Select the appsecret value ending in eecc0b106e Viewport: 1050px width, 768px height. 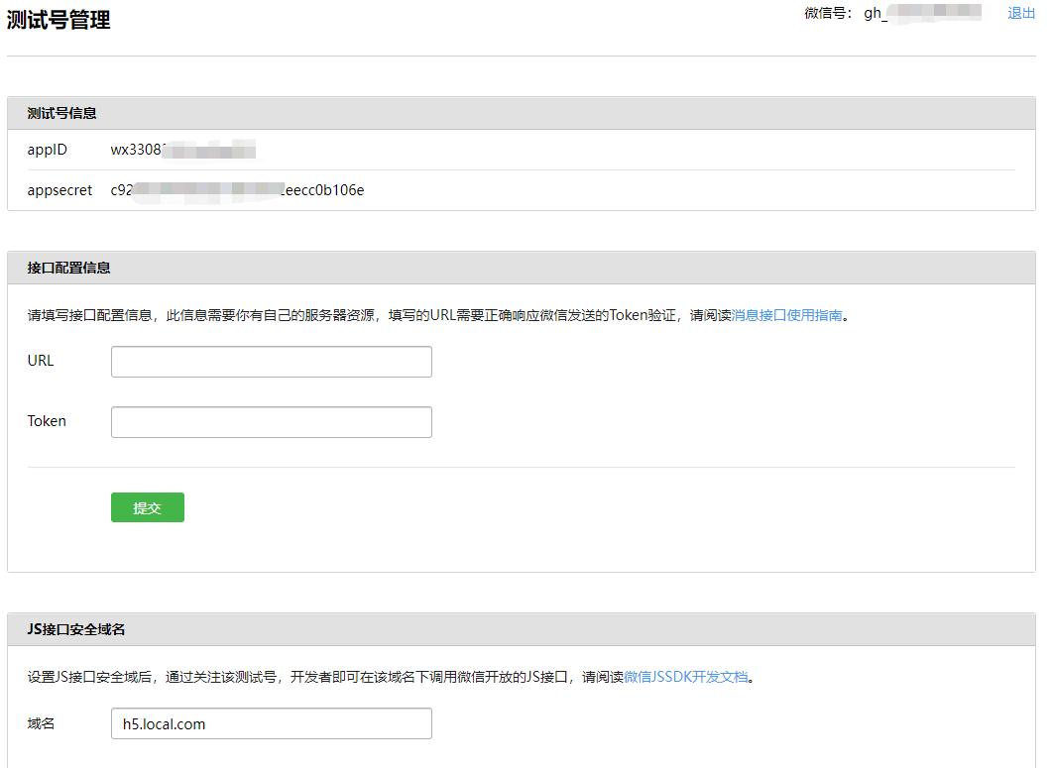(236, 189)
